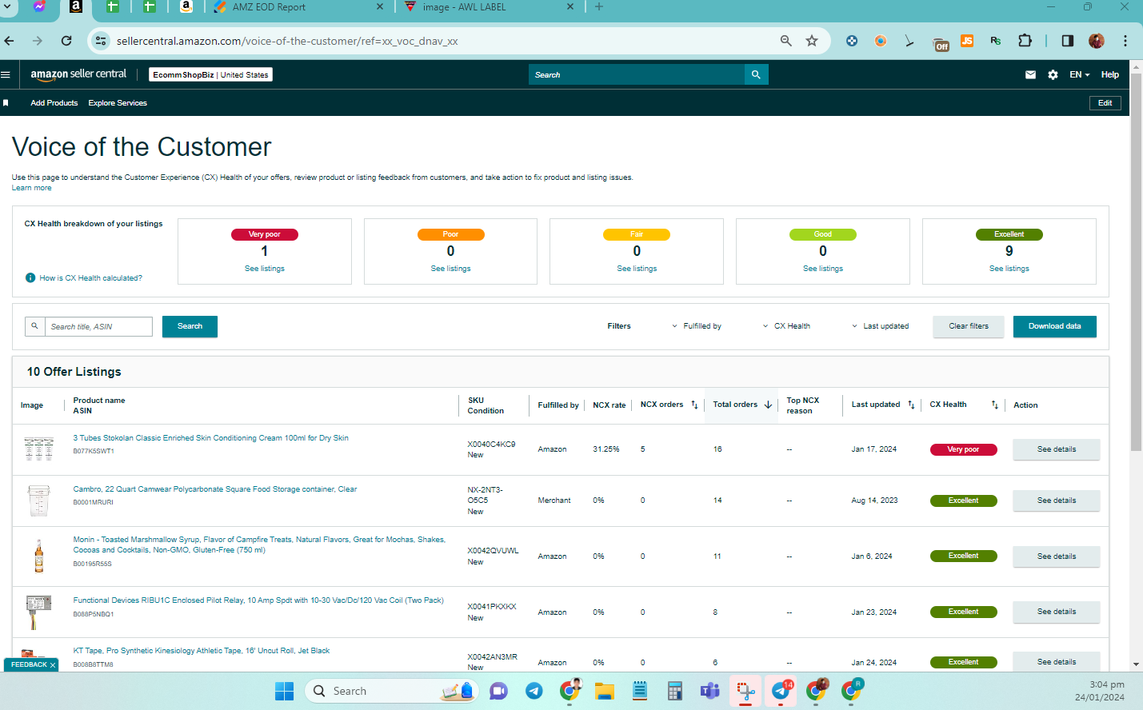Viewport: 1143px width, 710px height.
Task: See listings under Poor card
Action: [450, 269]
